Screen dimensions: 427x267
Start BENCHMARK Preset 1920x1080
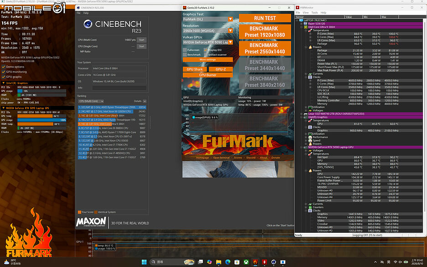[265, 31]
